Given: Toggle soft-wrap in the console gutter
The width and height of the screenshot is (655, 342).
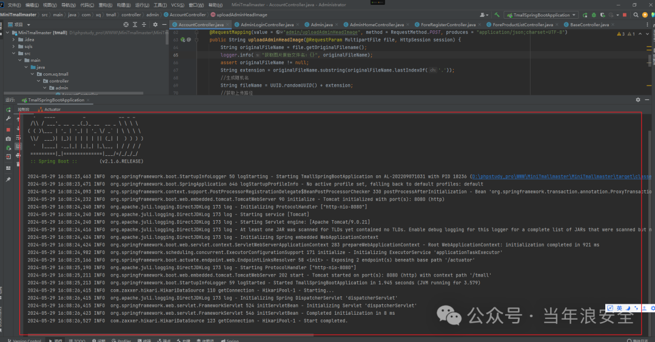Looking at the screenshot, I should [18, 138].
